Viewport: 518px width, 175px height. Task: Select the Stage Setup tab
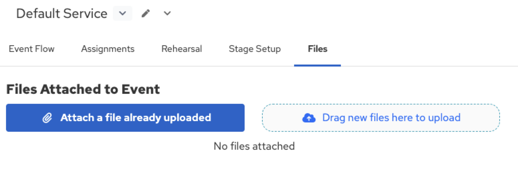255,49
